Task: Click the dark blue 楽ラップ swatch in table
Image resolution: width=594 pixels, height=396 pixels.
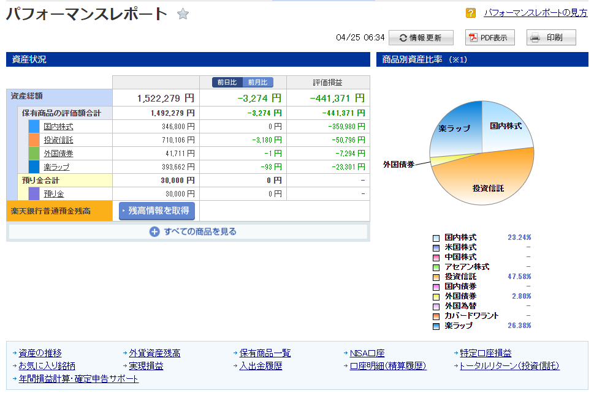Action: tap(34, 167)
